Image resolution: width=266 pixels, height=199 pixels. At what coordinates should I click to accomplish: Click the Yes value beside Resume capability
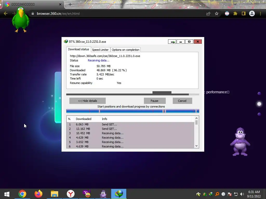[x=119, y=83]
